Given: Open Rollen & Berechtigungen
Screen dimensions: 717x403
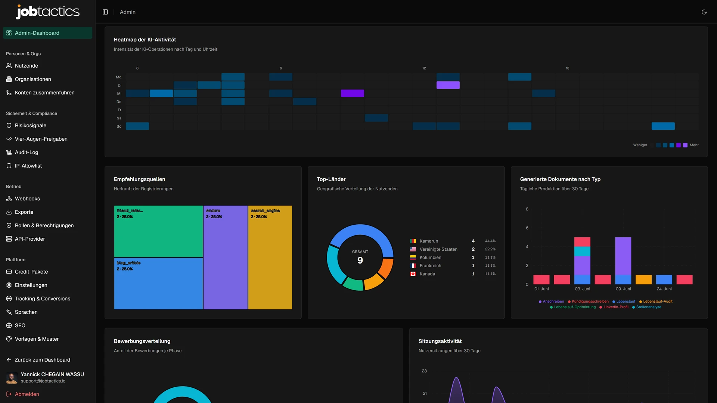Looking at the screenshot, I should (x=47, y=225).
